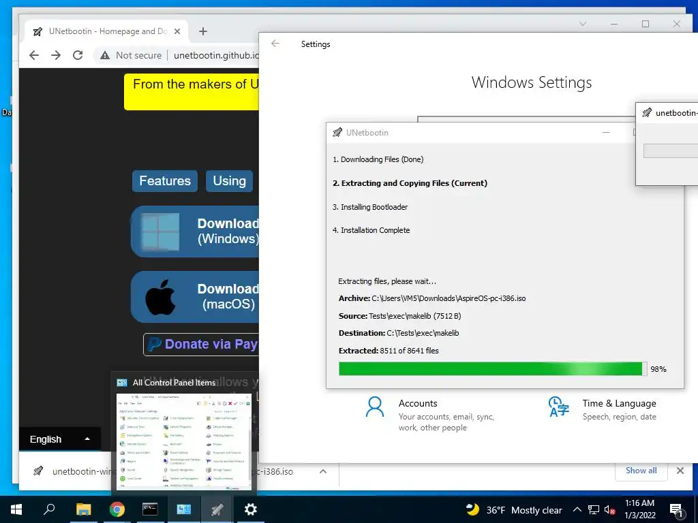
Task: Open English language dropdown
Action: (60, 439)
